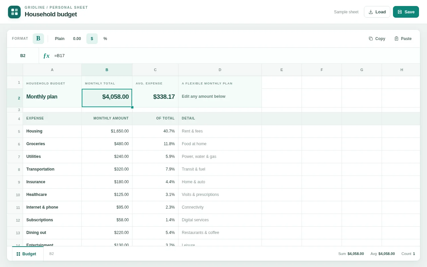Click the Copy button
427x267 pixels.
click(x=377, y=39)
